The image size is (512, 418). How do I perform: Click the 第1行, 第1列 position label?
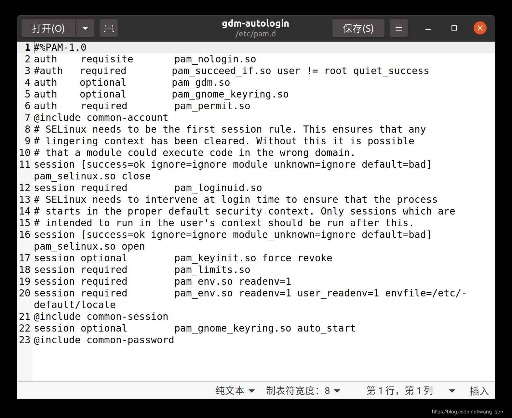click(399, 390)
